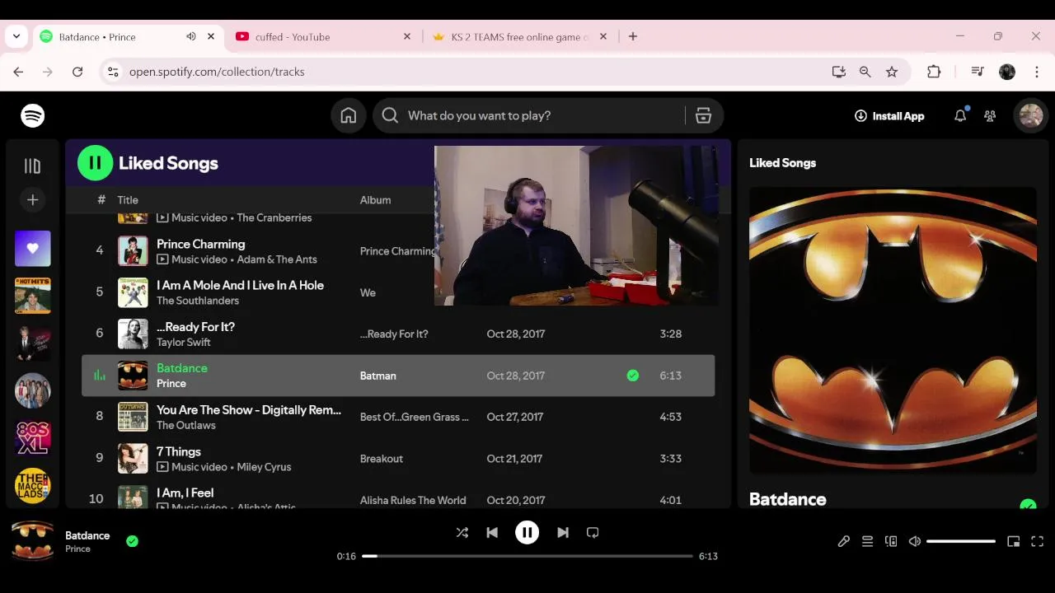
Task: Open the Spotify profile avatar menu
Action: (x=1031, y=116)
